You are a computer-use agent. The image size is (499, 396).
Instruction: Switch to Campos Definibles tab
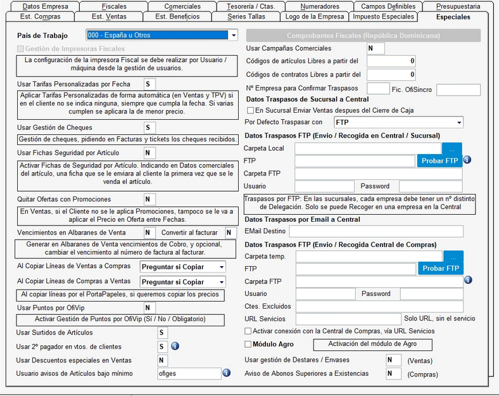pos(388,6)
